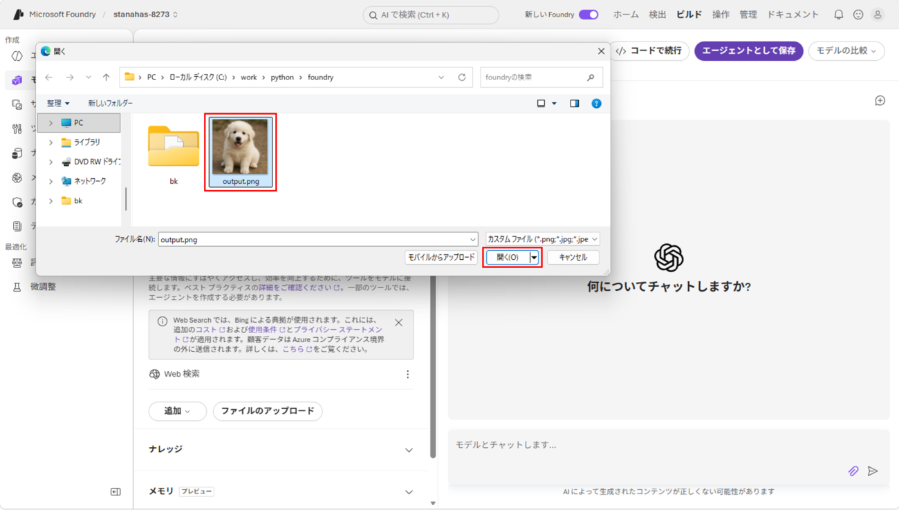Switch to the ホーム tab
The width and height of the screenshot is (899, 510).
(x=626, y=15)
